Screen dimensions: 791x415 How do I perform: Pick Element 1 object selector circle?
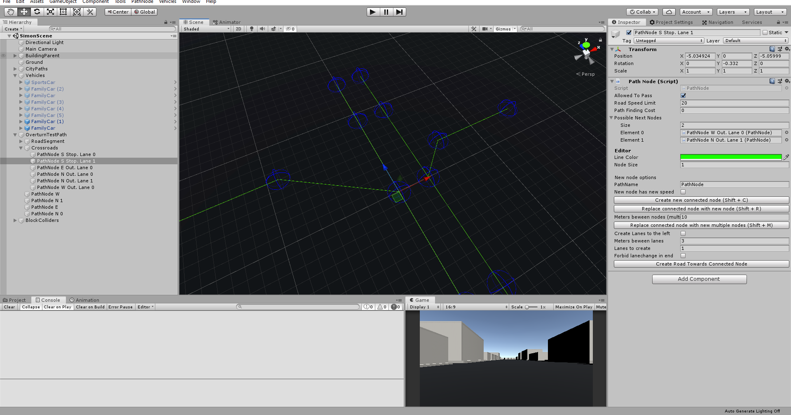tap(786, 140)
